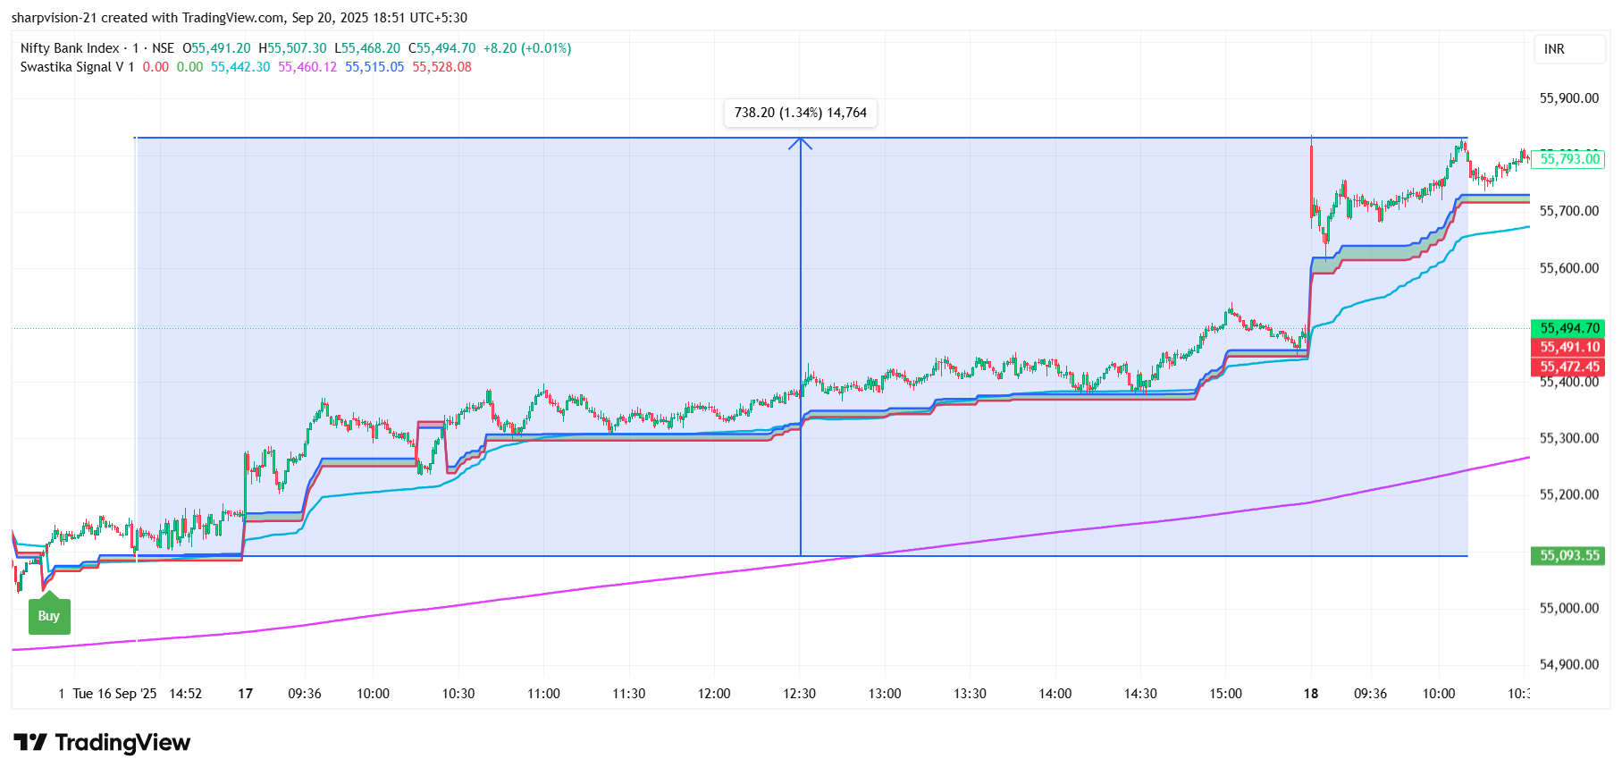This screenshot has width=1622, height=776.
Task: Open the INR currency selector
Action: 1554,49
